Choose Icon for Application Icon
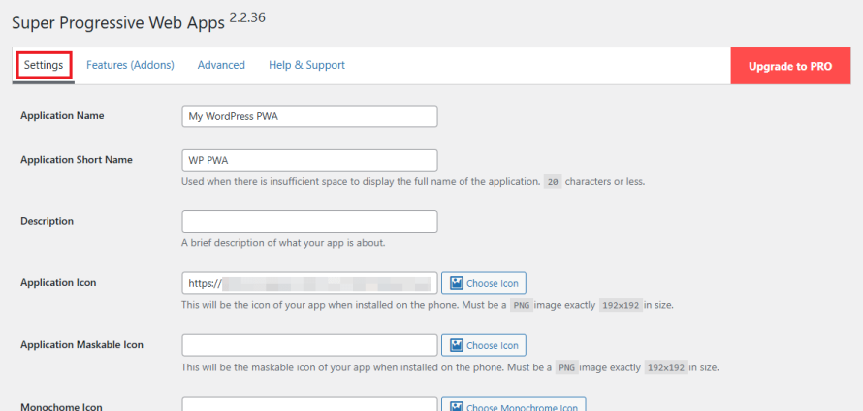The width and height of the screenshot is (863, 411). click(x=484, y=283)
